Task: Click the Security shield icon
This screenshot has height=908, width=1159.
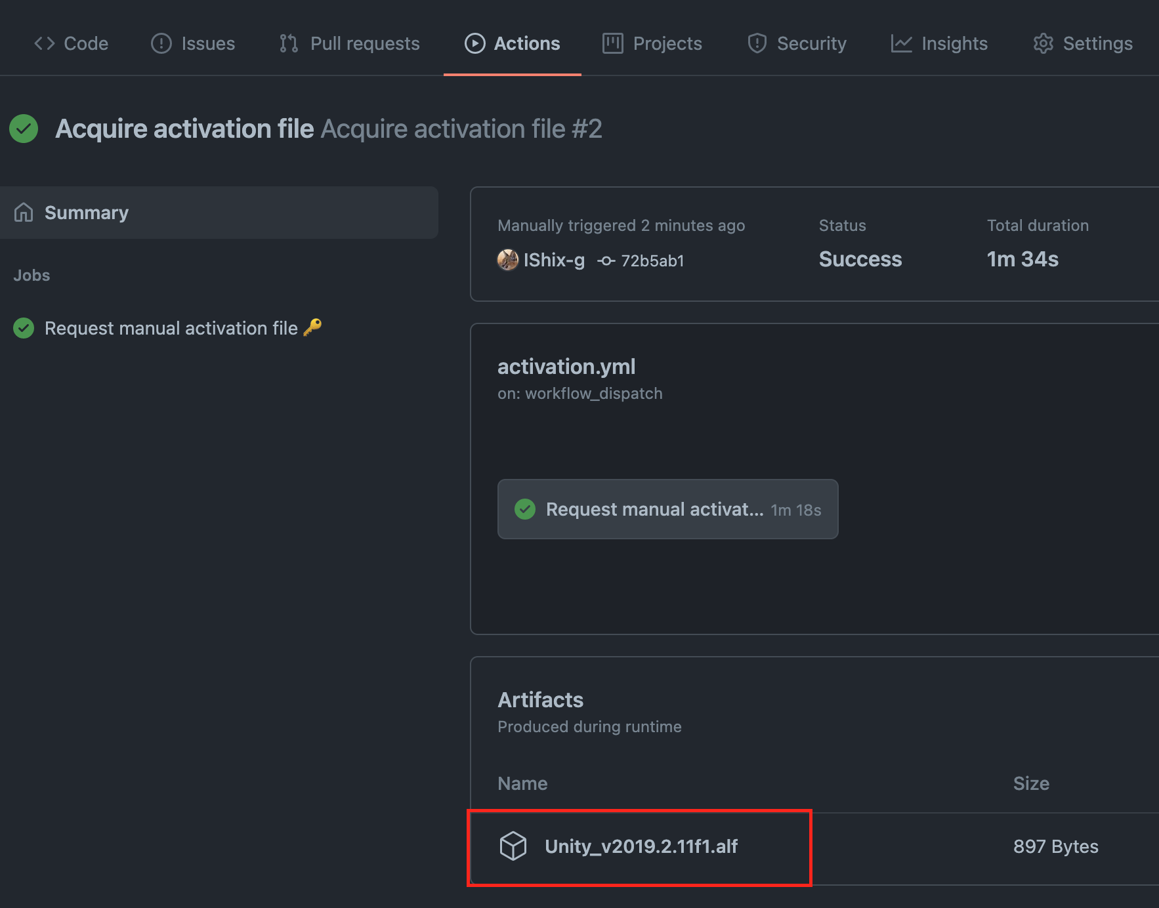Action: pyautogui.click(x=757, y=43)
